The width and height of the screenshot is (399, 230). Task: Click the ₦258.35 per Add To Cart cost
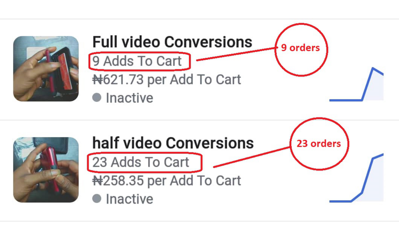[166, 180]
